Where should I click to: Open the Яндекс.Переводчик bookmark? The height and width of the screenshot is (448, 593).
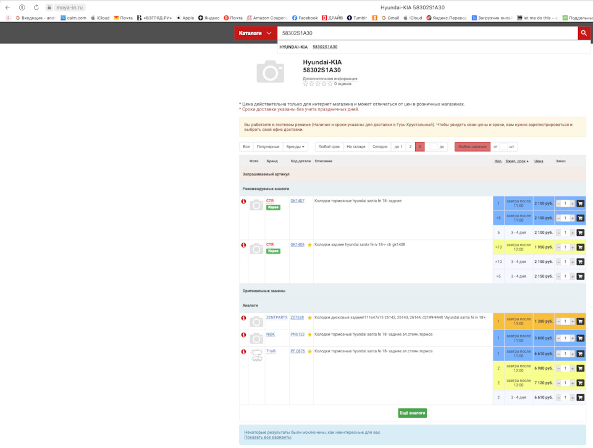click(x=447, y=18)
